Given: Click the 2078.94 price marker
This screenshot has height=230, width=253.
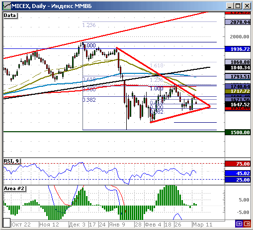Looking at the screenshot, I should pyautogui.click(x=238, y=22).
